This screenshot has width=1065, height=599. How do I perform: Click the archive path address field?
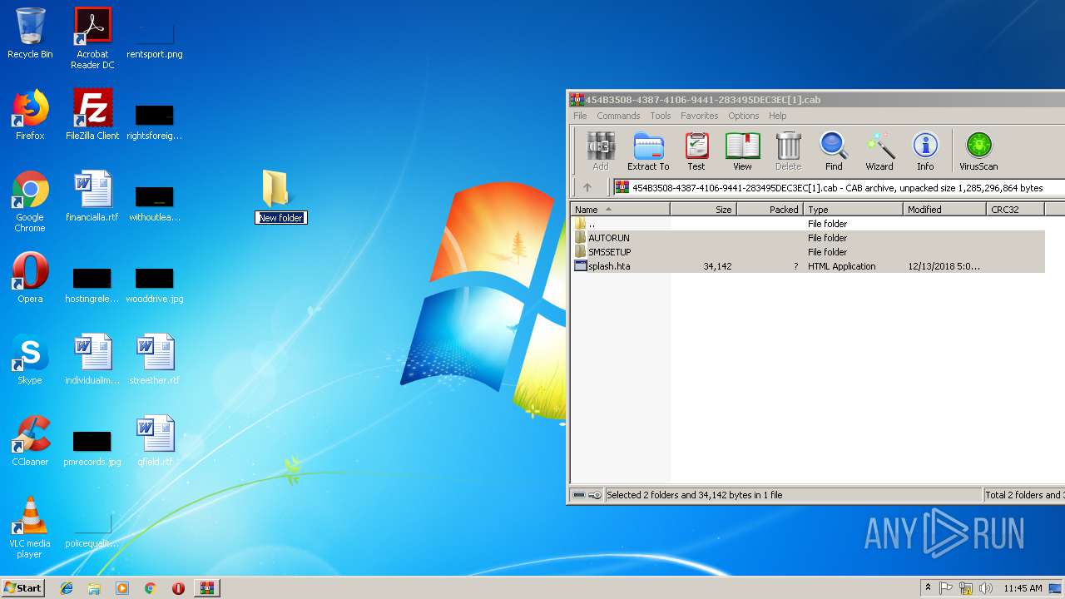838,188
